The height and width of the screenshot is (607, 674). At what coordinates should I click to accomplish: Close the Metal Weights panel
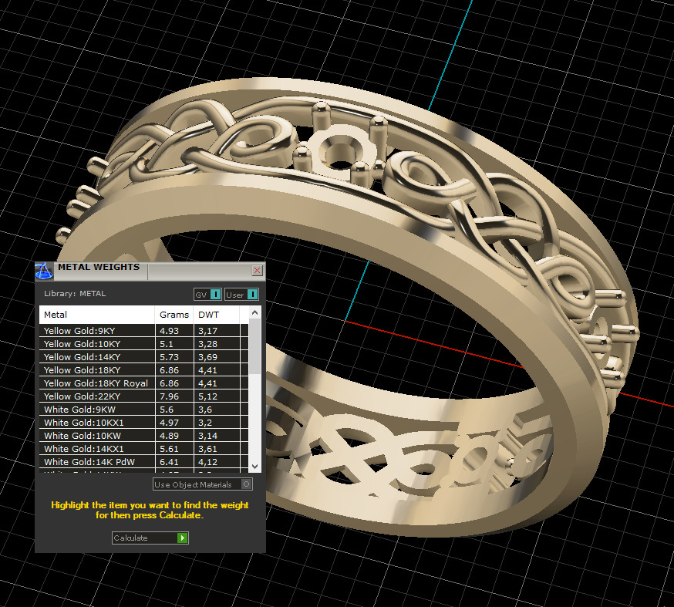[x=257, y=271]
